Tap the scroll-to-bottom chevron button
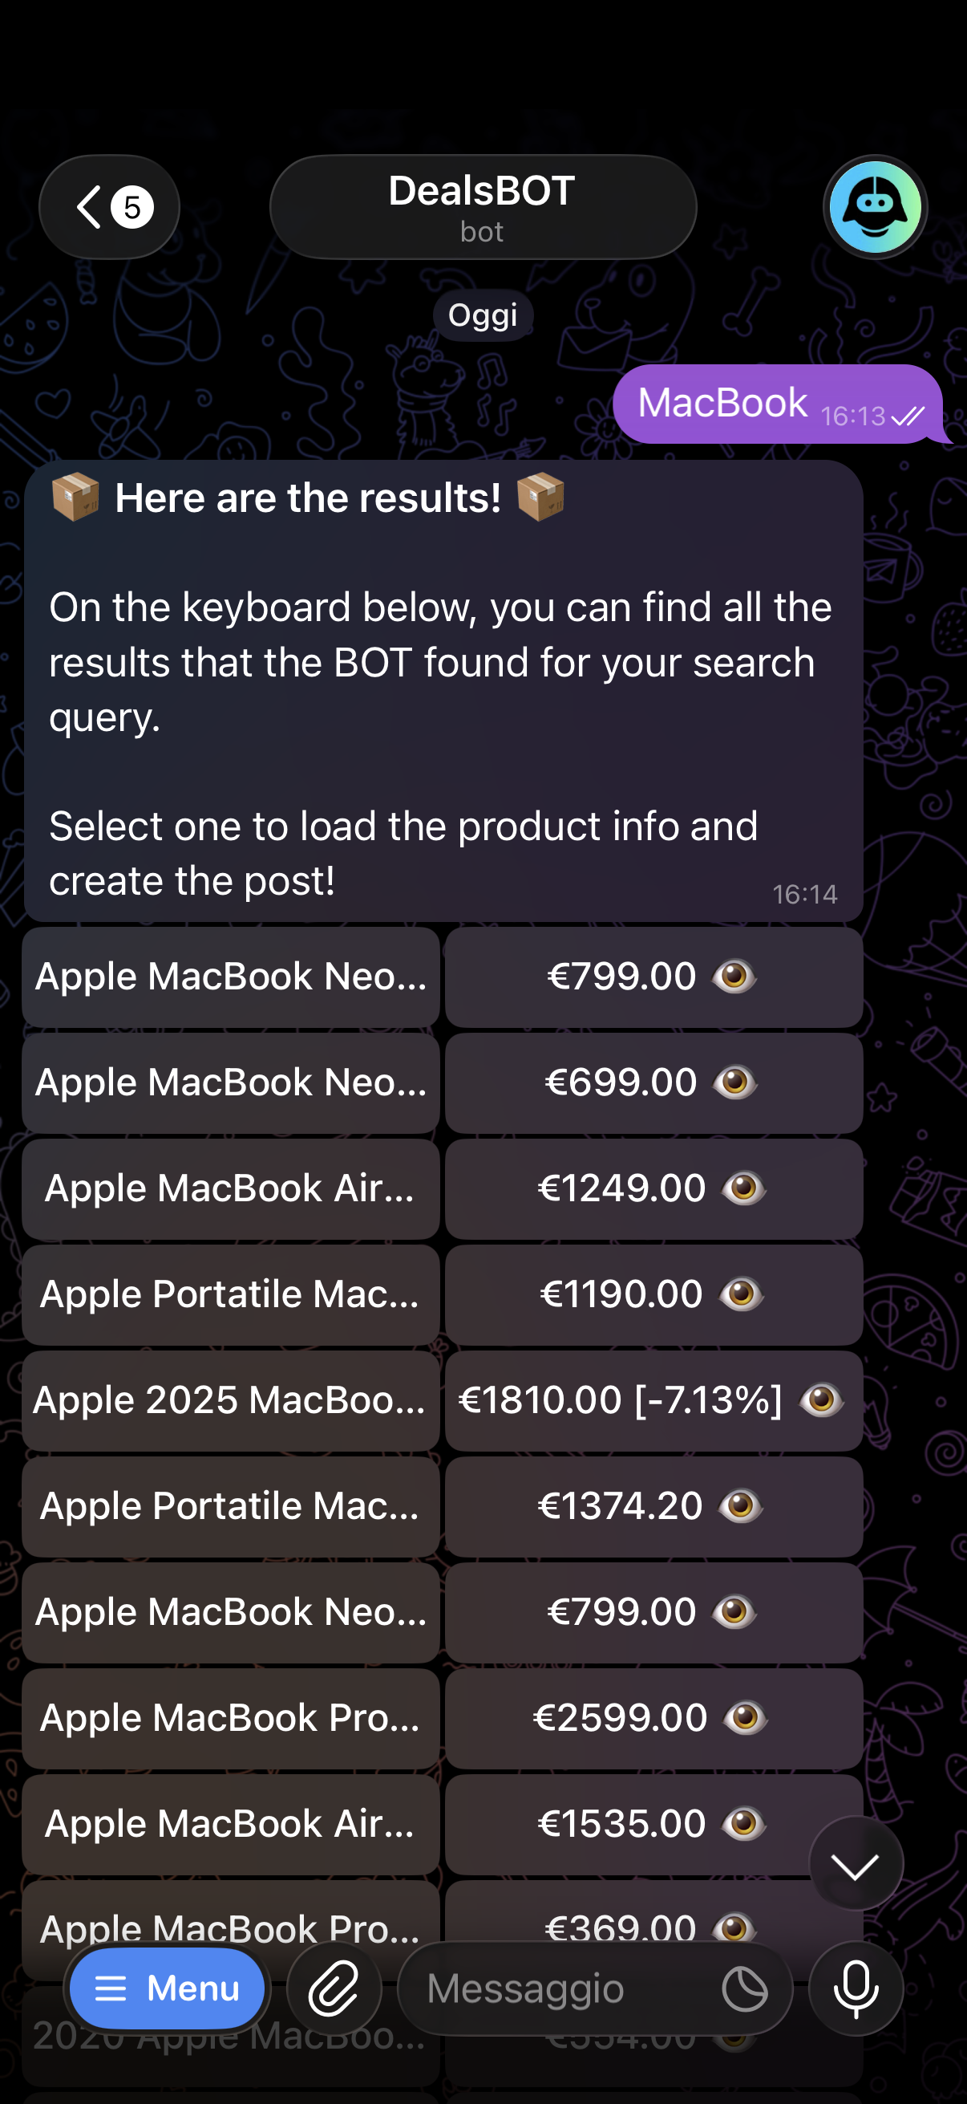Screen dimensions: 967x2104 click(856, 1866)
